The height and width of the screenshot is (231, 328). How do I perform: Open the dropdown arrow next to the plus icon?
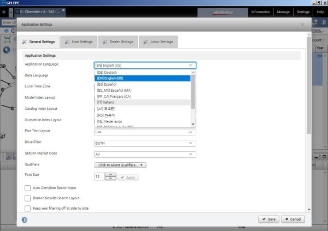(11, 13)
